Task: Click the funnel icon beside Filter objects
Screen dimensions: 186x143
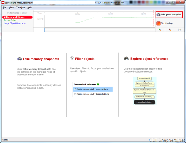Action: (72, 58)
